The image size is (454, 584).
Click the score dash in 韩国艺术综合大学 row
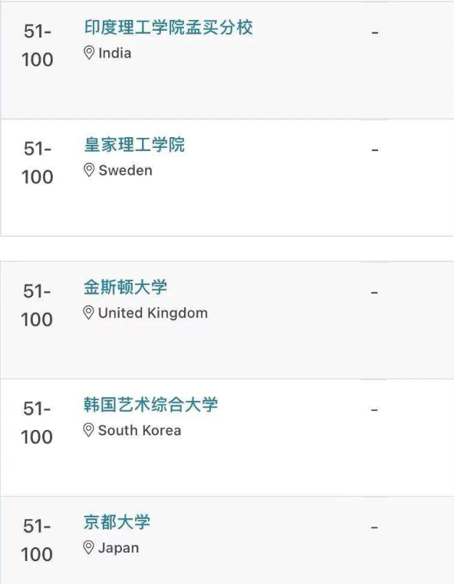(374, 410)
